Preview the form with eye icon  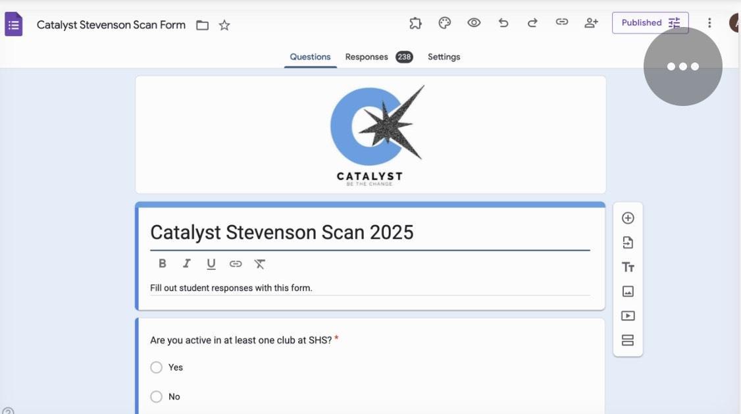474,22
